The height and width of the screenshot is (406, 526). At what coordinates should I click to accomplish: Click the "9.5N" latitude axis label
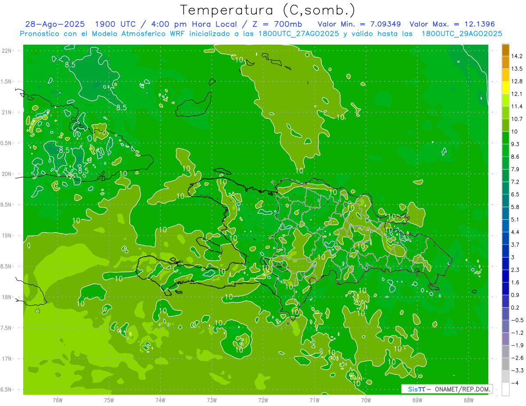coord(6,205)
